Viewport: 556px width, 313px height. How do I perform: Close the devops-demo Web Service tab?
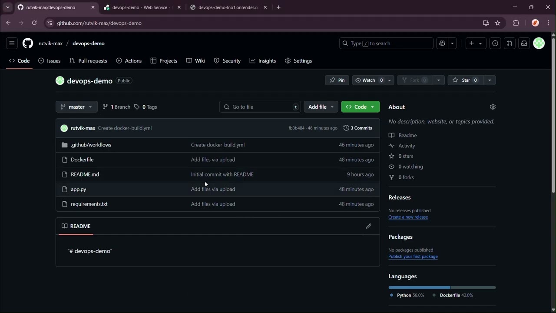[179, 7]
